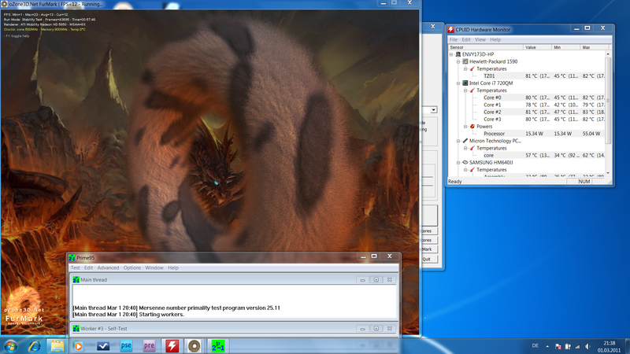Collapse the SAMSUNG HM640JJ node
The height and width of the screenshot is (354, 630).
(458, 163)
